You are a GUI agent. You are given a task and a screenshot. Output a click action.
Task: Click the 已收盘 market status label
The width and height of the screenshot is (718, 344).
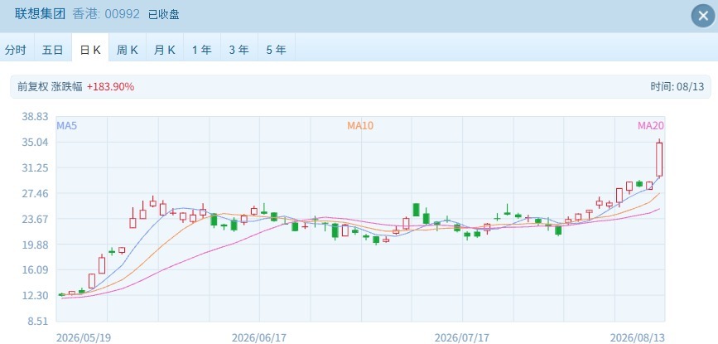(163, 14)
